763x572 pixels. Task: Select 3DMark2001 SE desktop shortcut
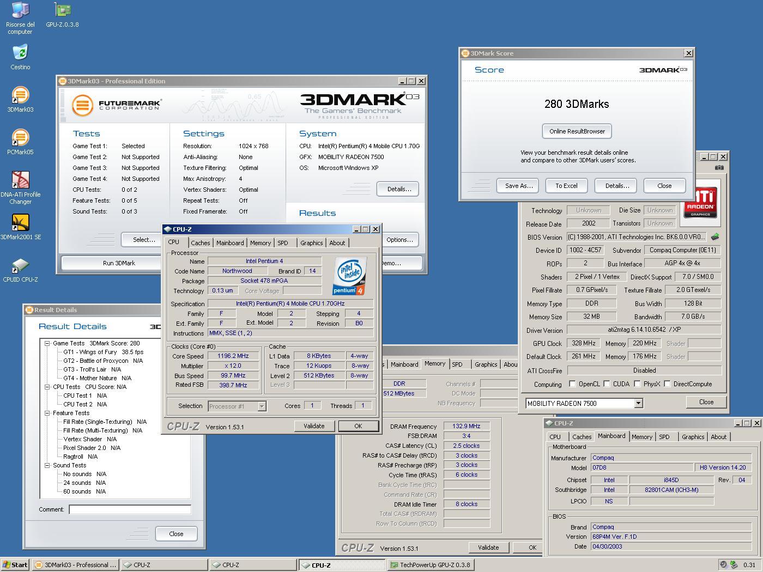pos(20,227)
